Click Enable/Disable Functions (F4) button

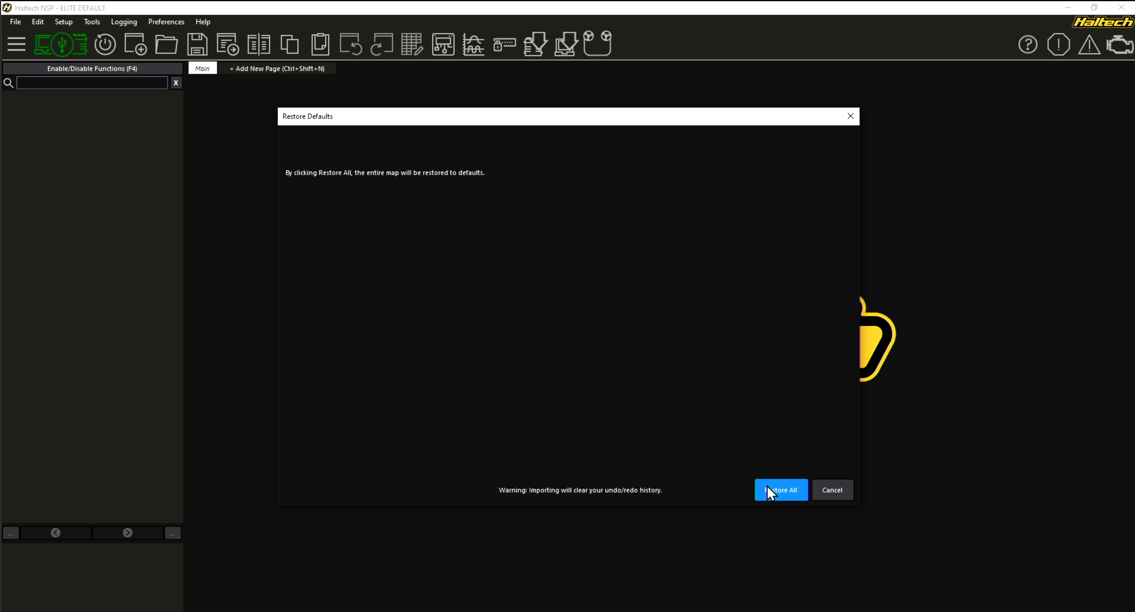pos(92,68)
